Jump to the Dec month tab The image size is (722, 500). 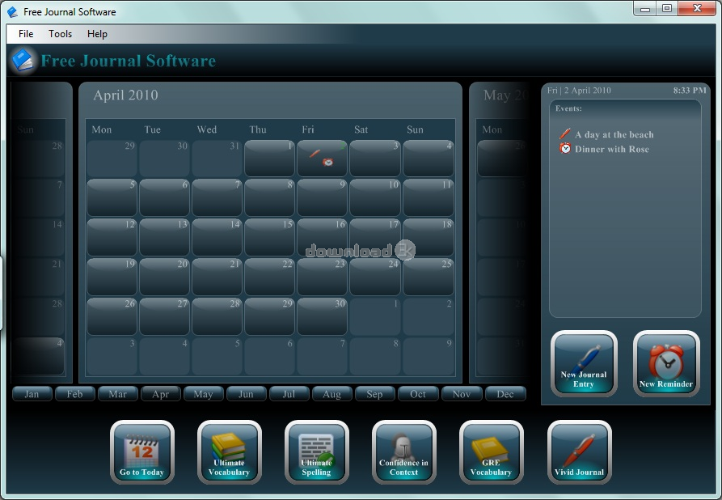(x=505, y=394)
